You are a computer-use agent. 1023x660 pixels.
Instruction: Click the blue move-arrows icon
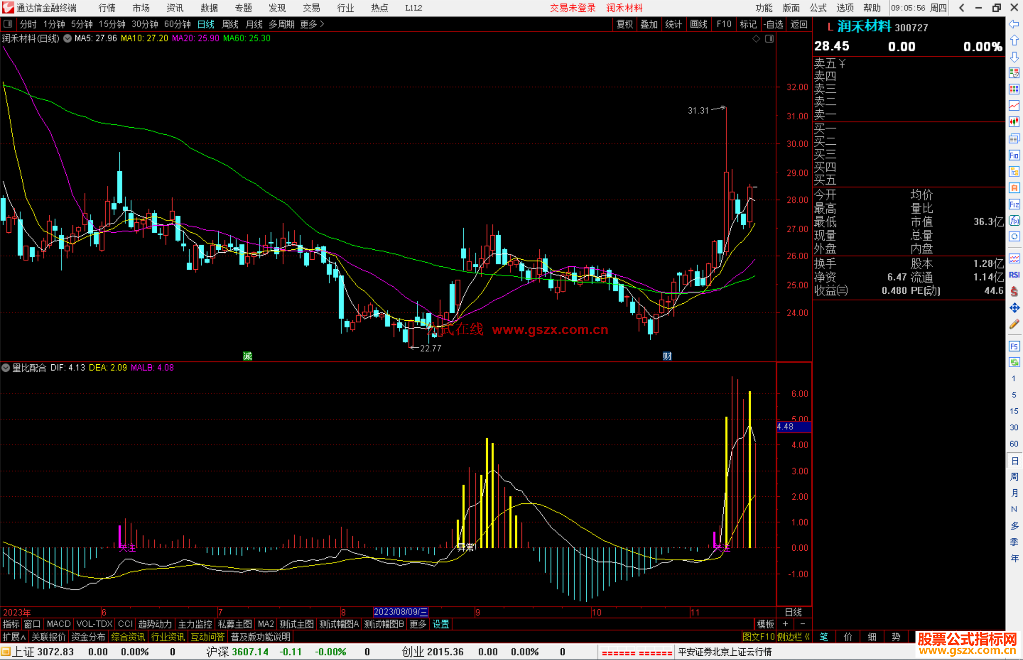[1014, 308]
